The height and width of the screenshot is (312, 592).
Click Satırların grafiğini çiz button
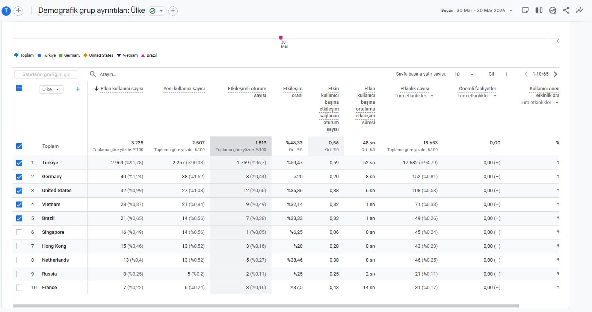(46, 74)
